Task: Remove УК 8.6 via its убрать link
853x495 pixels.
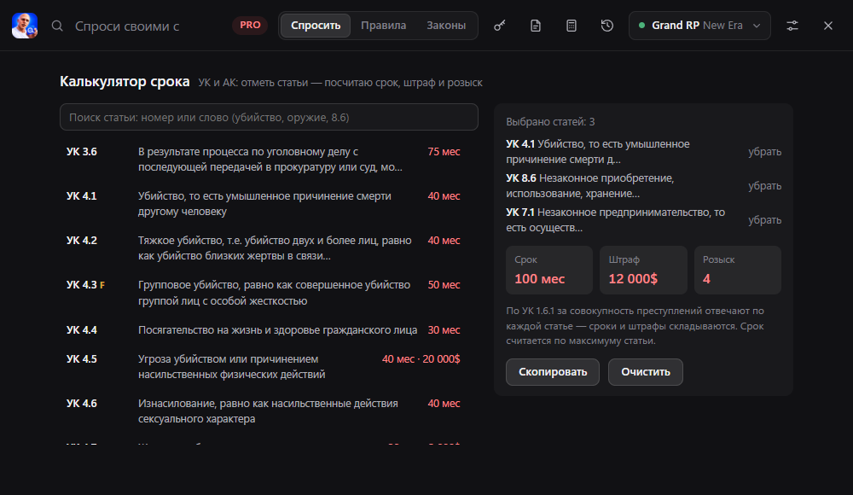Action: click(764, 186)
